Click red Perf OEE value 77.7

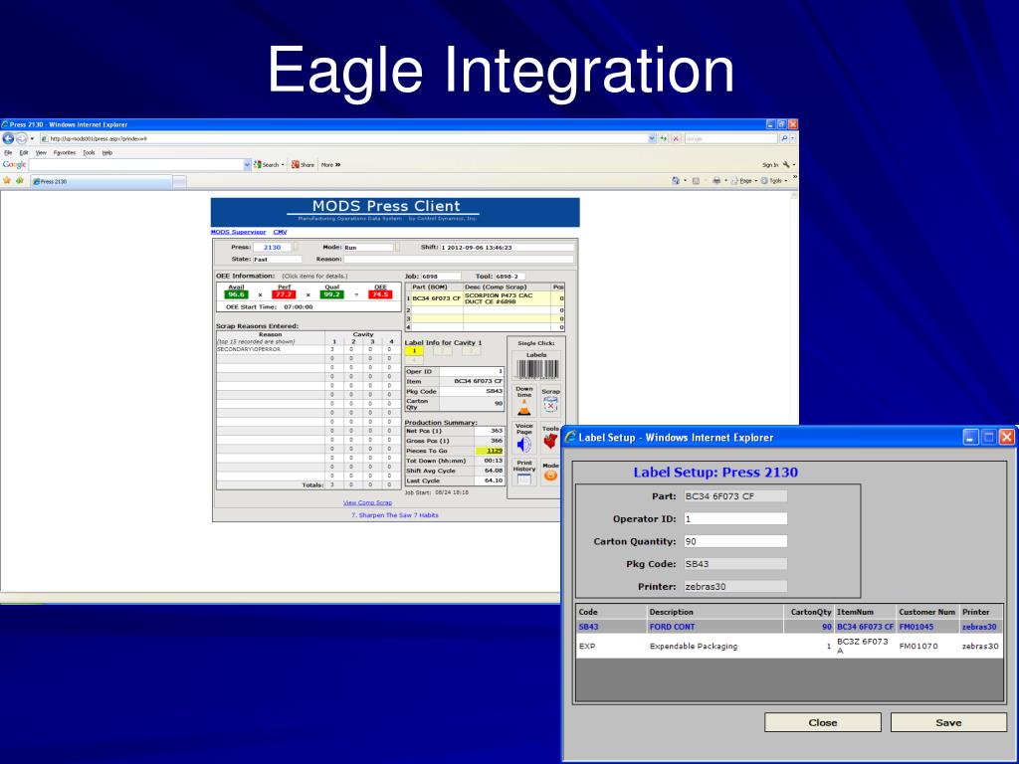click(284, 294)
